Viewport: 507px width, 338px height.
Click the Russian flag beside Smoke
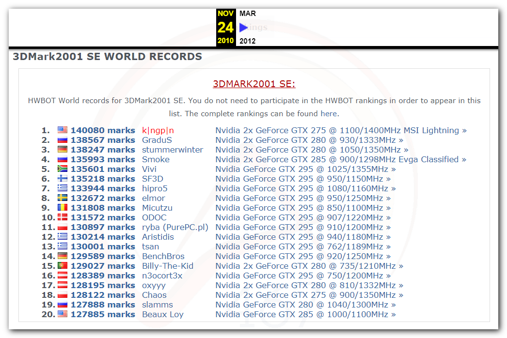(63, 159)
